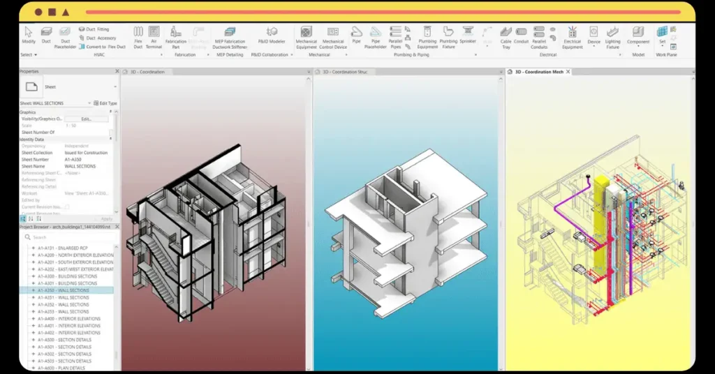Select the Pipe Placeholder tool

tap(375, 38)
